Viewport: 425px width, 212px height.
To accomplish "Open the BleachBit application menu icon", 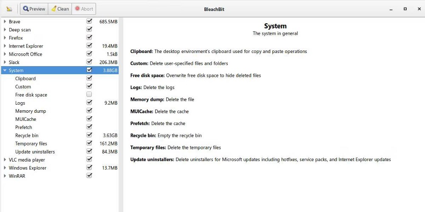I will (x=9, y=9).
